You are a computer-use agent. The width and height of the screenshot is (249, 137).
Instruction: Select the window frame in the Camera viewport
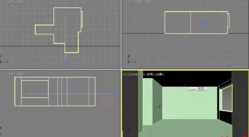pyautogui.click(x=227, y=98)
